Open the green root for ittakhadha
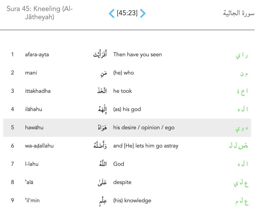Image resolution: width=259 pixels, height=212 pixels. (242, 91)
